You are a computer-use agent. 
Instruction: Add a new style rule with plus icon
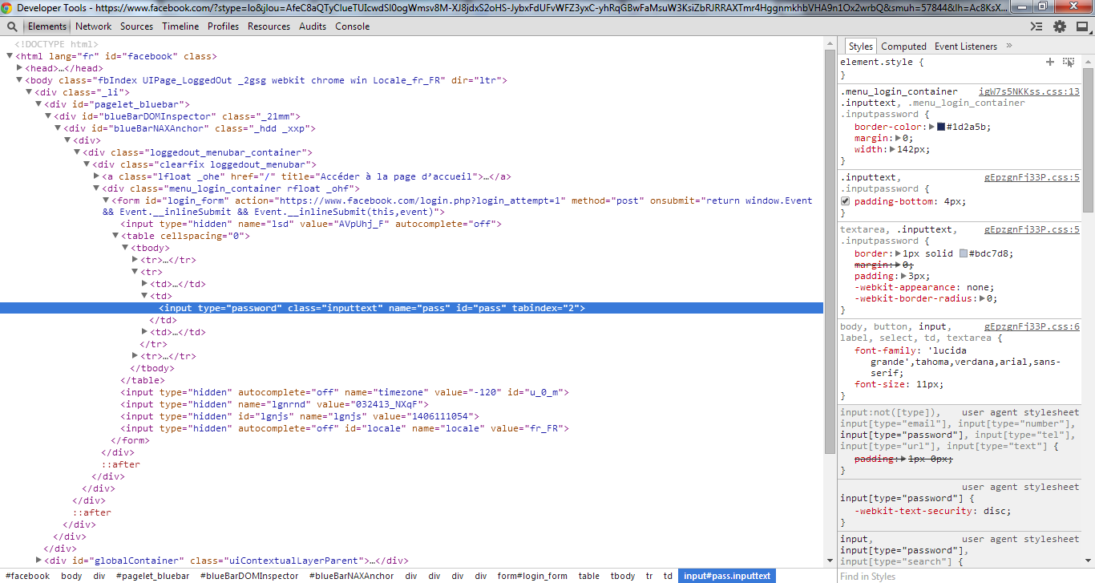(x=1050, y=62)
